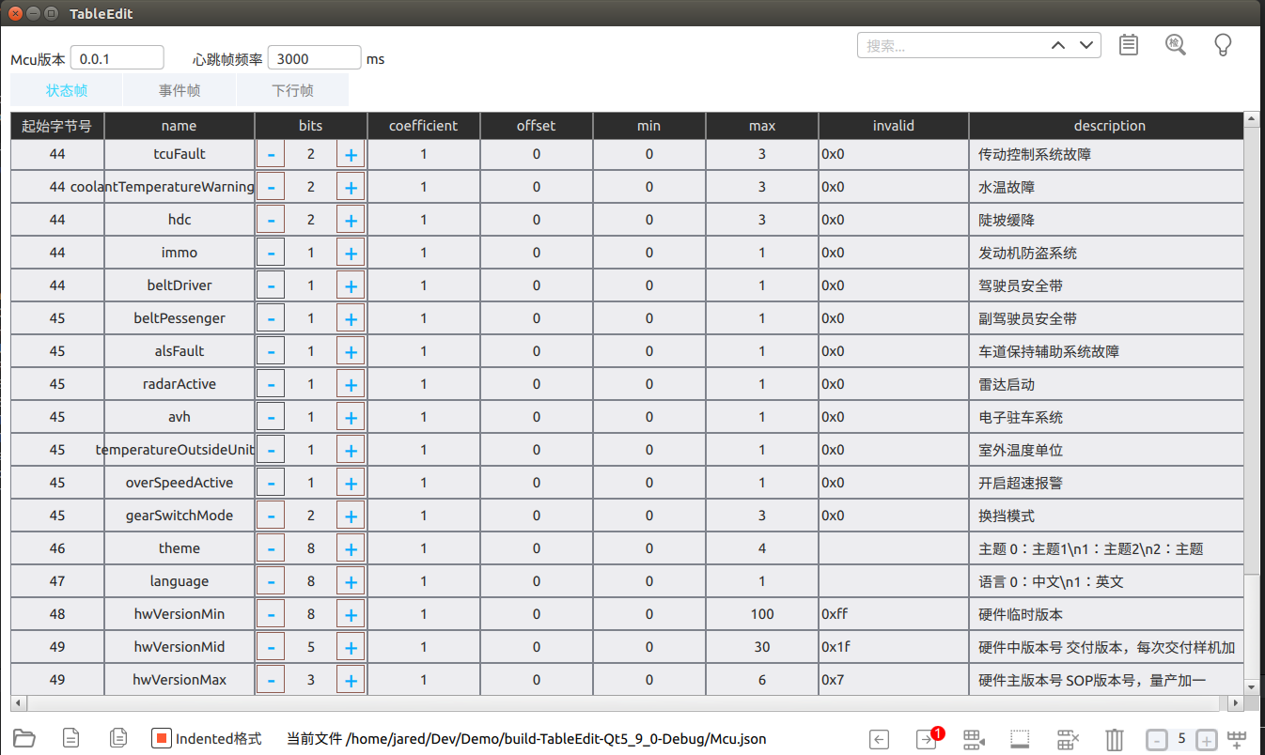Click the trash can delete icon
Screen dimensions: 1265x755
coord(1114,739)
